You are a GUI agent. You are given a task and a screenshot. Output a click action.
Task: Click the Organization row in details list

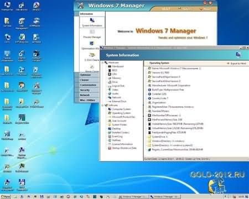[157, 103]
